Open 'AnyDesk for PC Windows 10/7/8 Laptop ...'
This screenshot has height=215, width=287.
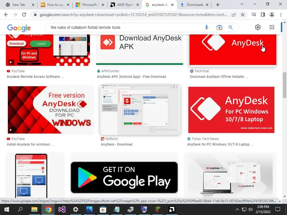tap(220, 144)
